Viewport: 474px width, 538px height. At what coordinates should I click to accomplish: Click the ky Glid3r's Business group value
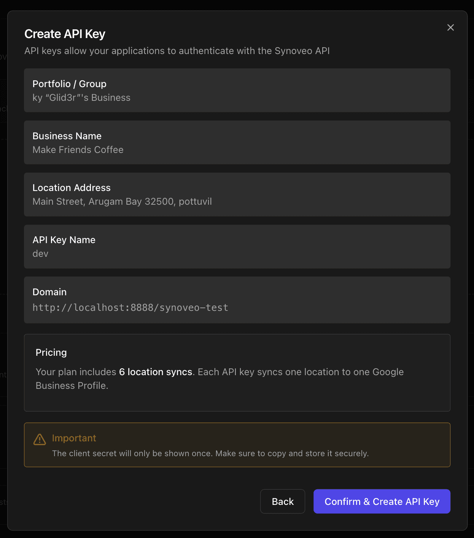[x=81, y=97]
